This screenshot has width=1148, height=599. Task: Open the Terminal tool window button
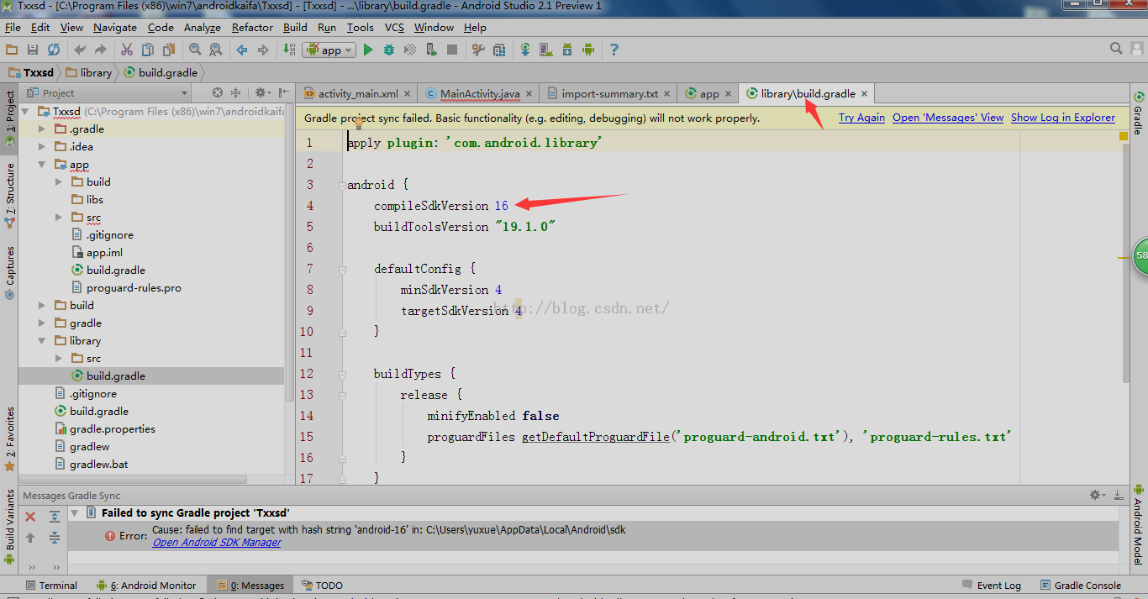pos(51,586)
